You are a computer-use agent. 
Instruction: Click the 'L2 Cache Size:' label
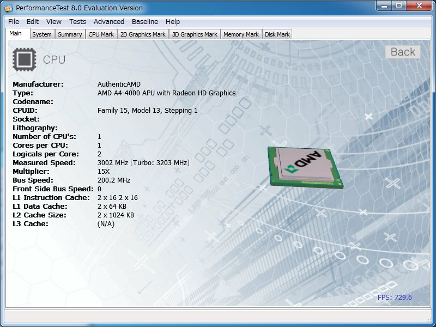pos(39,215)
